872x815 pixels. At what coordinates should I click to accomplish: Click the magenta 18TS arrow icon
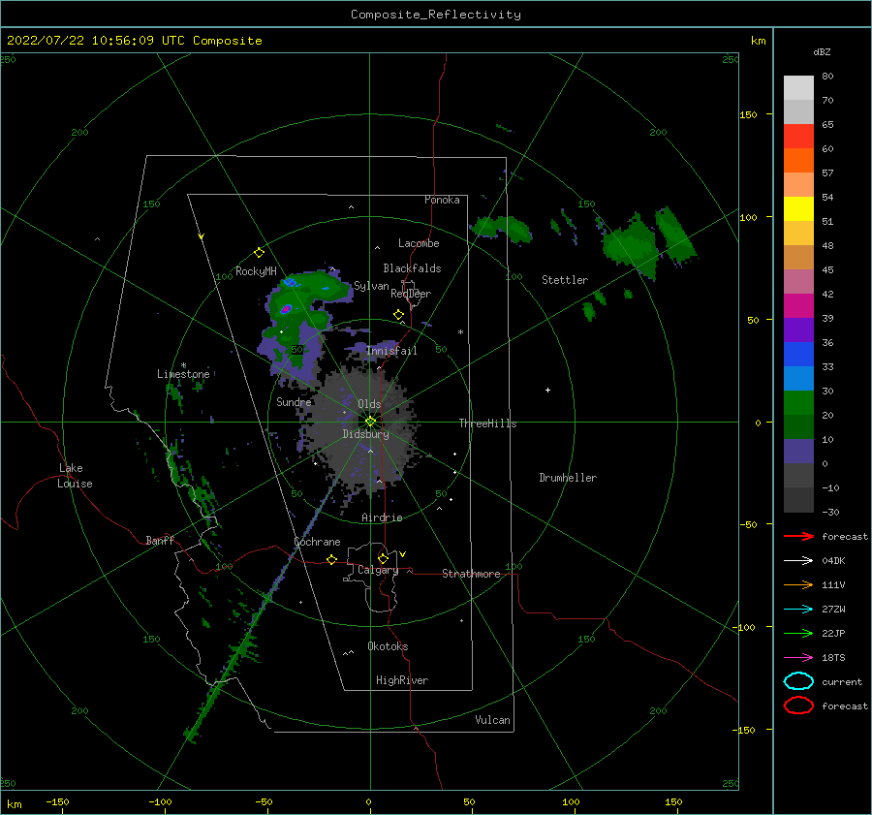(x=798, y=658)
